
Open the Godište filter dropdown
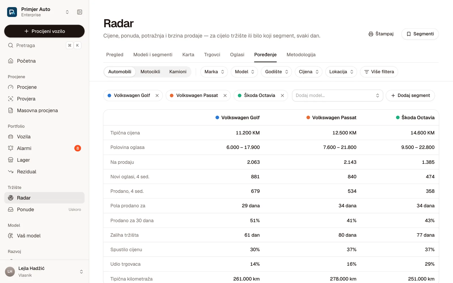(x=276, y=72)
